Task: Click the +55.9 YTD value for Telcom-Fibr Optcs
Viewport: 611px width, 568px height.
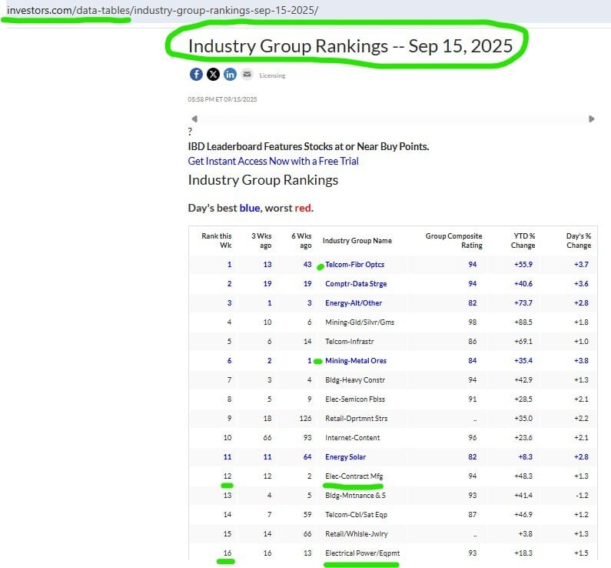Action: (523, 265)
